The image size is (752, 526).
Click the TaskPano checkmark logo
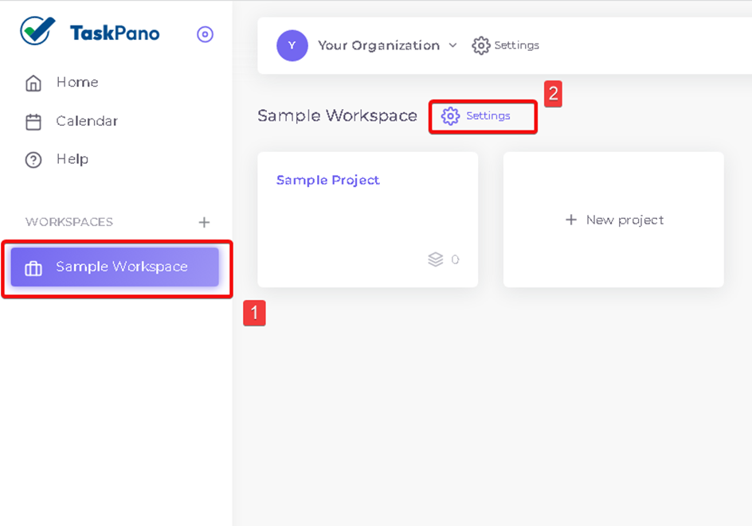37,31
